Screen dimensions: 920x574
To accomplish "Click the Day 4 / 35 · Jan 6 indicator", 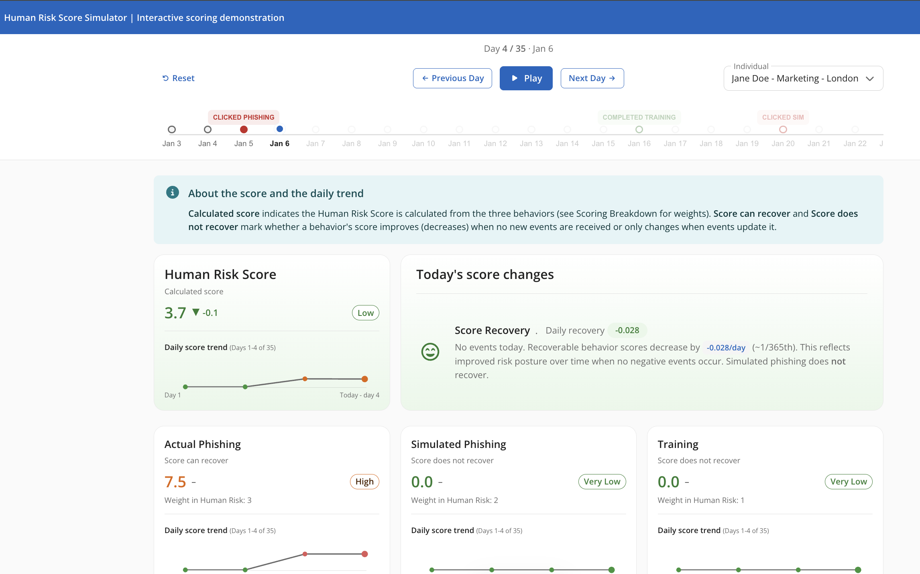I will 518,49.
